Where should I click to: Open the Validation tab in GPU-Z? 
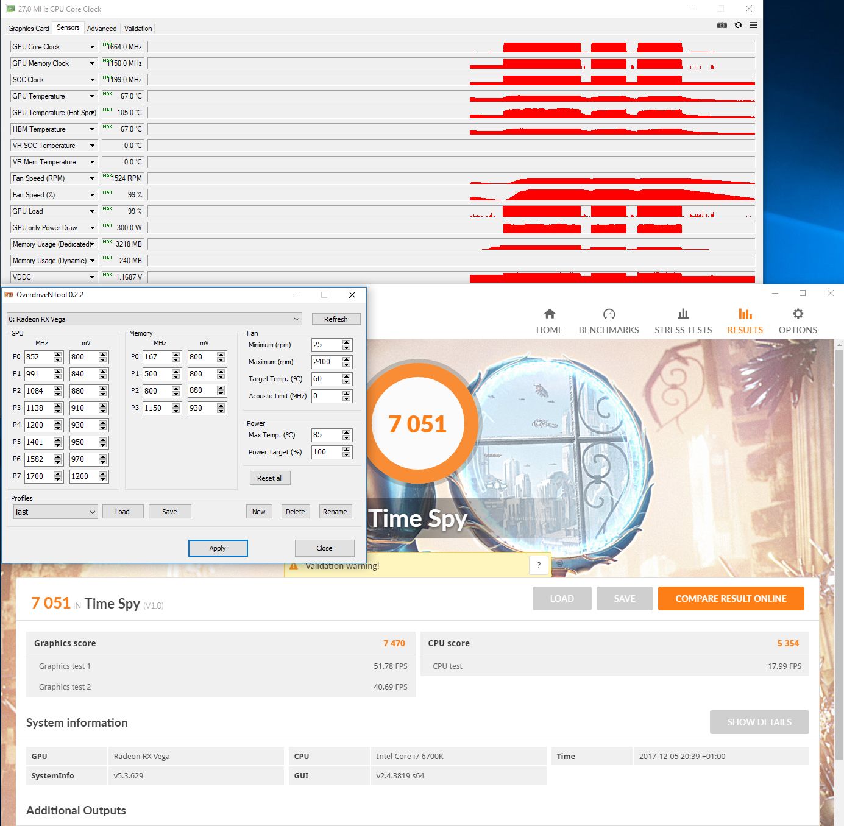pos(138,29)
